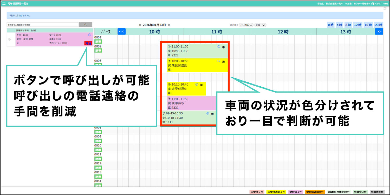Select the radio button for waiting vehicle 3333
Viewport: 390px width, 195px height.
pyautogui.click(x=10, y=39)
